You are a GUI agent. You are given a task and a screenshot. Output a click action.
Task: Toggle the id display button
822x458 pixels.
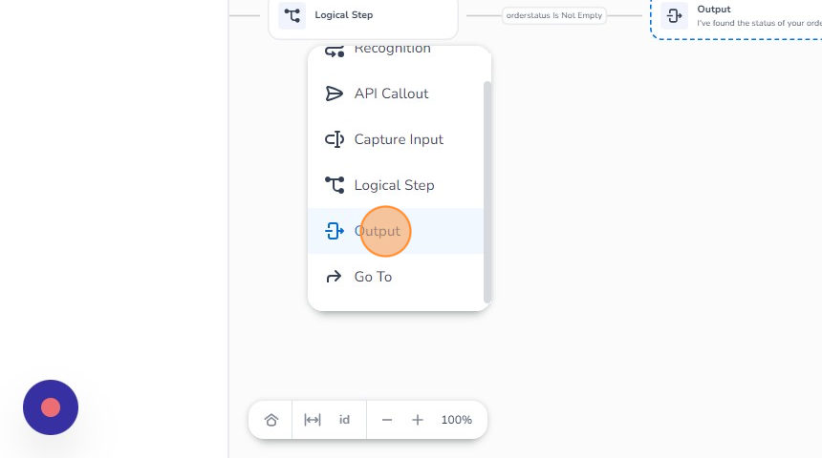point(344,420)
